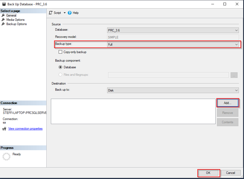
Task: Switch to the Backup Options page
Action: [x=16, y=24]
